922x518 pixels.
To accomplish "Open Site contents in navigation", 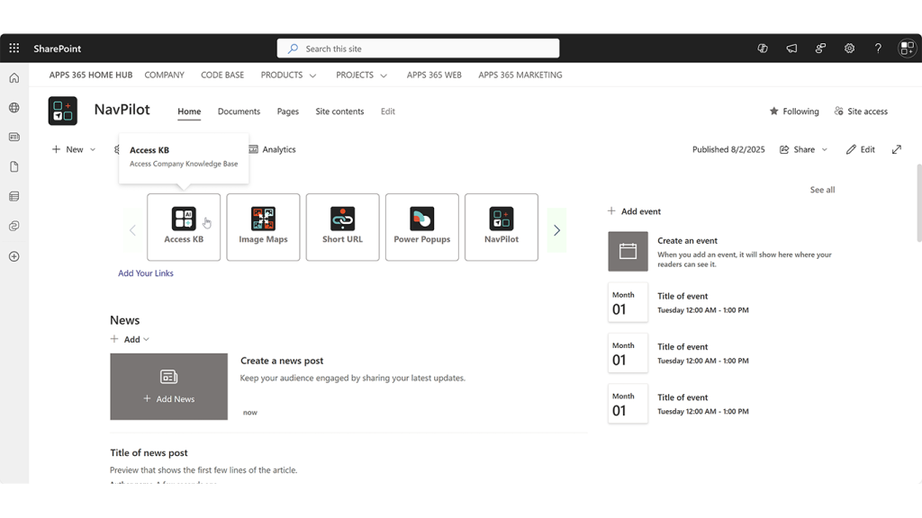I will tap(339, 112).
